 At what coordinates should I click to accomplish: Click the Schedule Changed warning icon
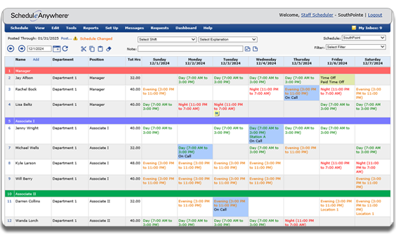(x=75, y=38)
